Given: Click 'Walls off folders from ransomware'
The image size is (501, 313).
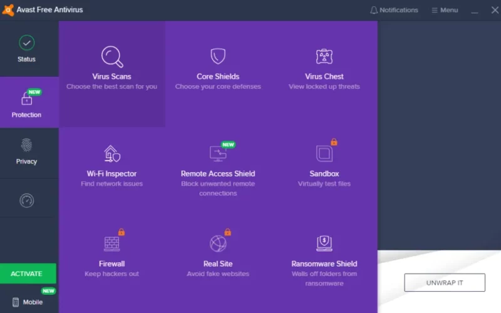Looking at the screenshot, I should [x=324, y=279].
